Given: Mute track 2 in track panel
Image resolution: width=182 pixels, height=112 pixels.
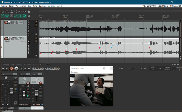Looking at the screenshot, I should tap(36, 38).
